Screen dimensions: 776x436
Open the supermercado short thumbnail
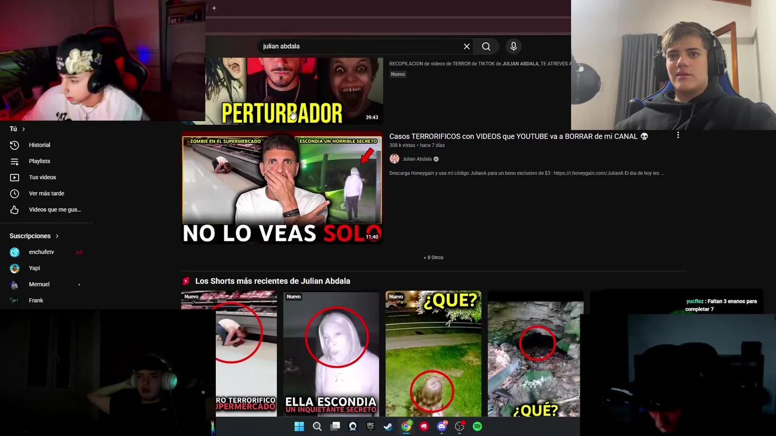click(229, 354)
